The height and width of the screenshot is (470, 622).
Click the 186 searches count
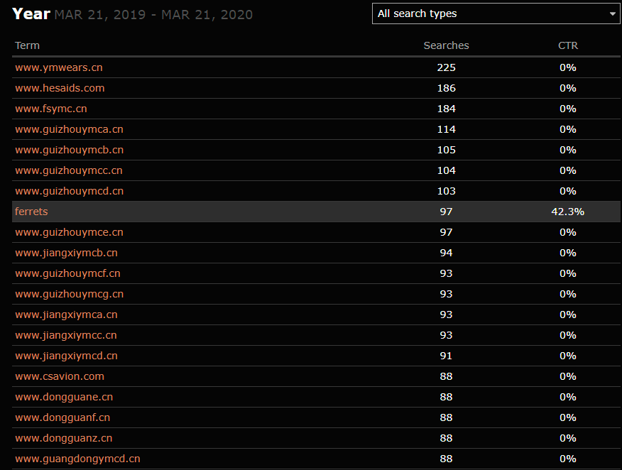tap(447, 88)
